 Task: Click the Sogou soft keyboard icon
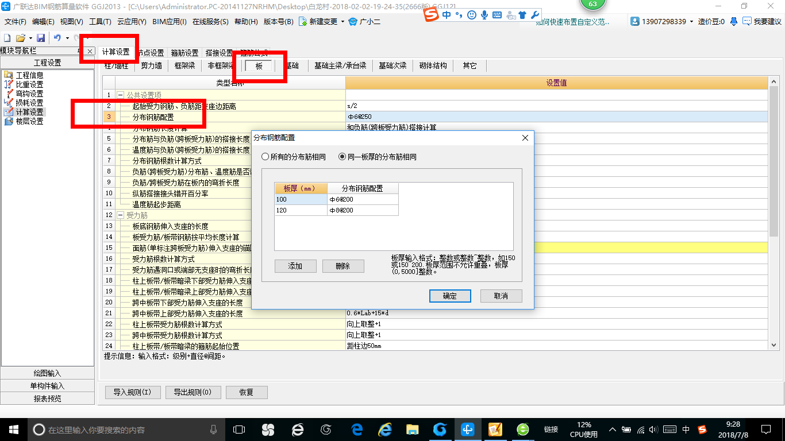pyautogui.click(x=497, y=16)
